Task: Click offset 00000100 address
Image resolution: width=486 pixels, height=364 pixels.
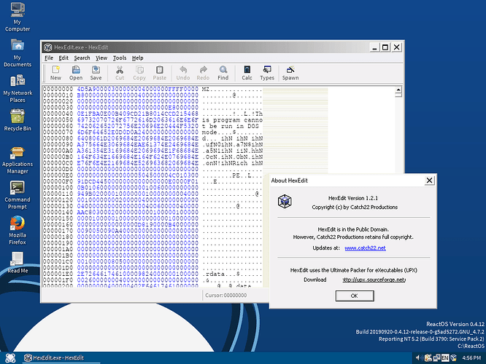Action: click(58, 188)
